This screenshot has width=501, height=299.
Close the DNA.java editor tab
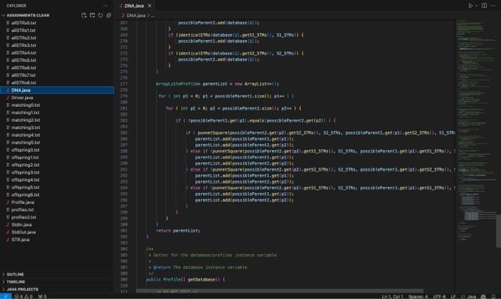(x=150, y=6)
